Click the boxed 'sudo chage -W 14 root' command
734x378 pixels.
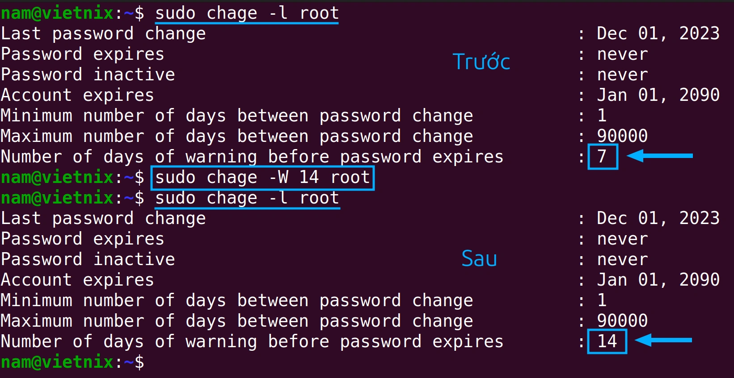click(x=263, y=178)
